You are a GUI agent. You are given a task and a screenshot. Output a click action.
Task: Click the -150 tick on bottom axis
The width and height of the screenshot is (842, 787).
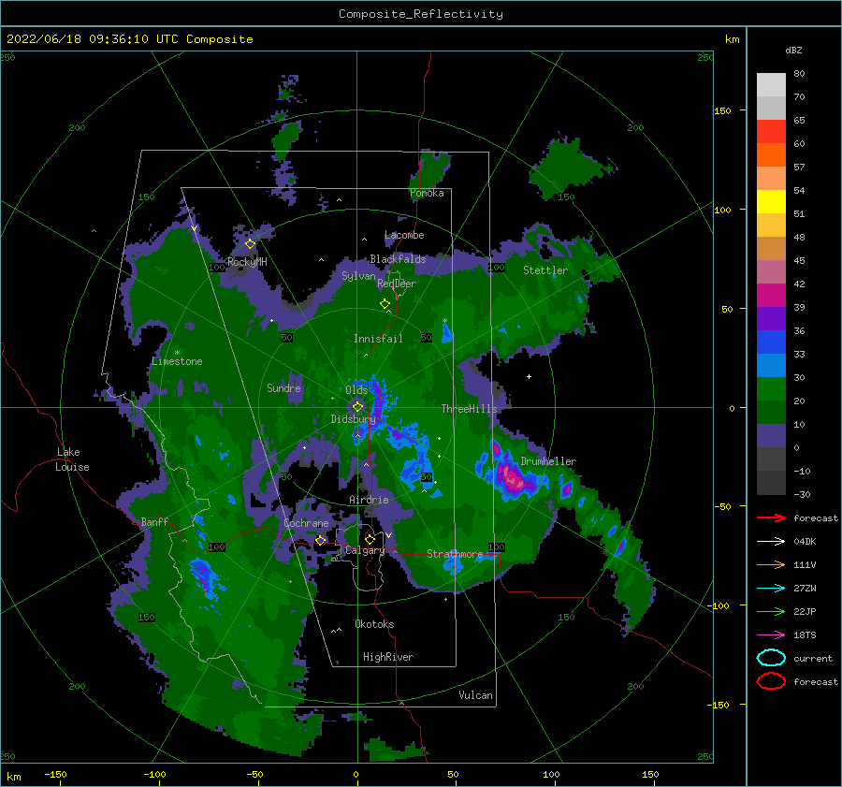click(x=55, y=774)
